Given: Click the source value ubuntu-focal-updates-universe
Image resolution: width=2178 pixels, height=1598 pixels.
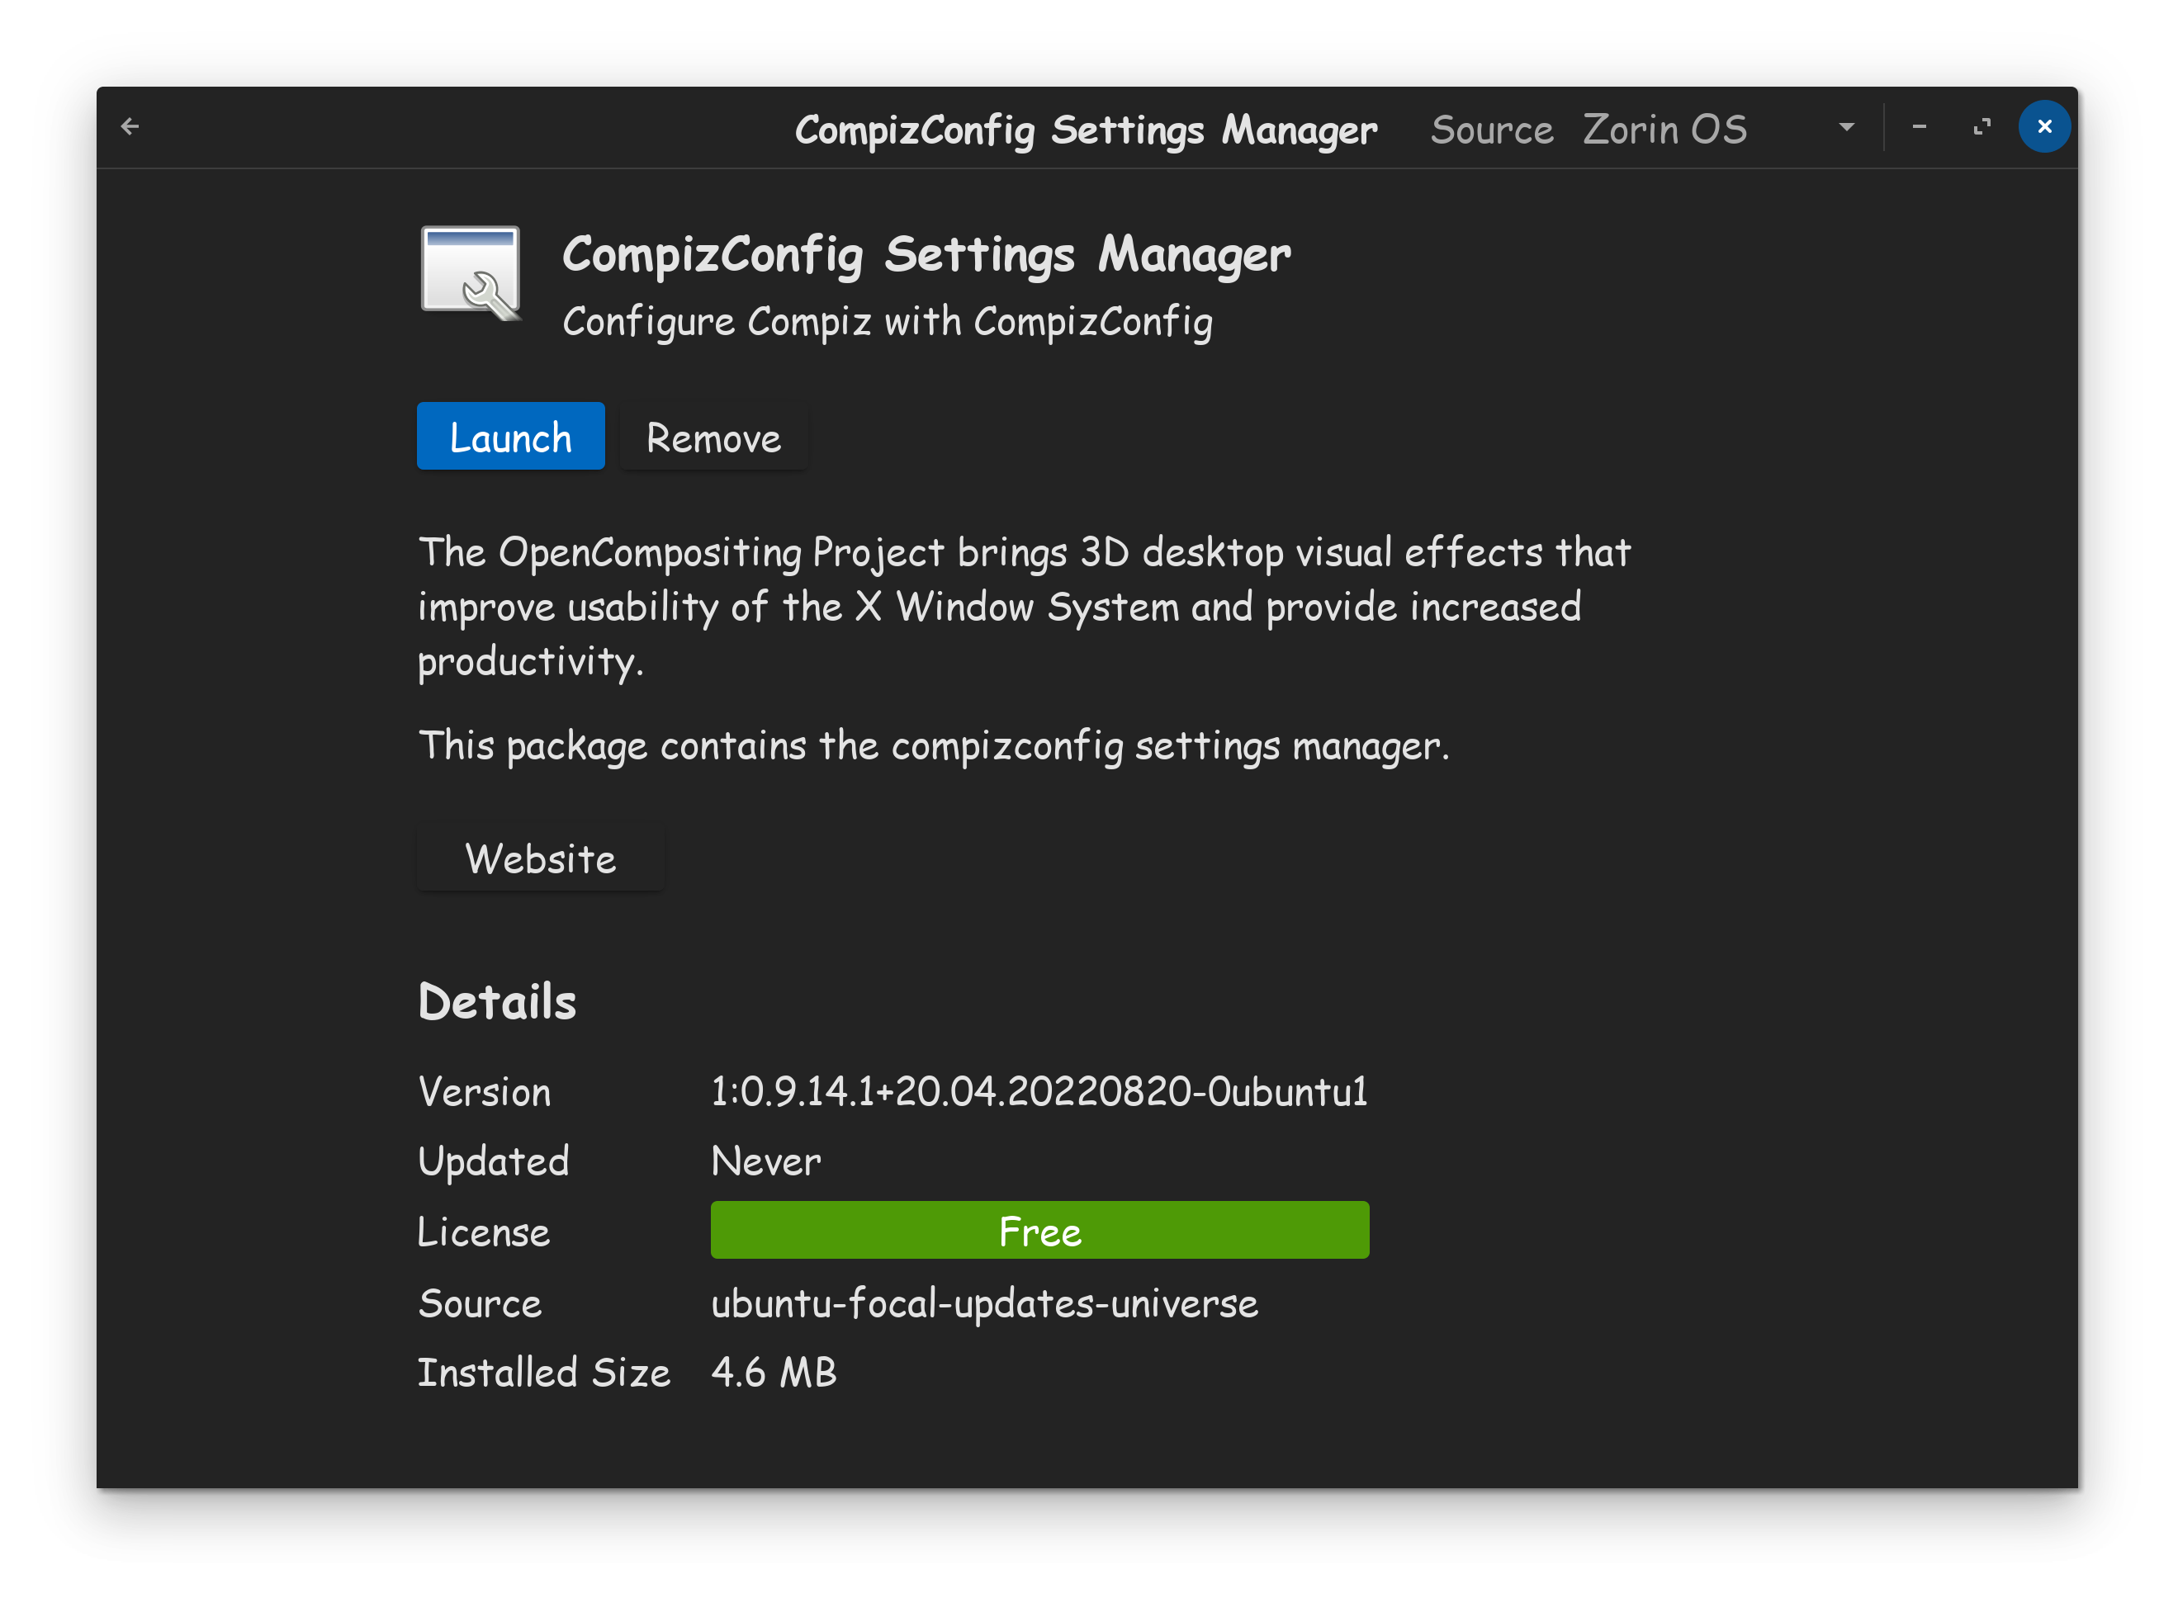Looking at the screenshot, I should [x=985, y=1304].
